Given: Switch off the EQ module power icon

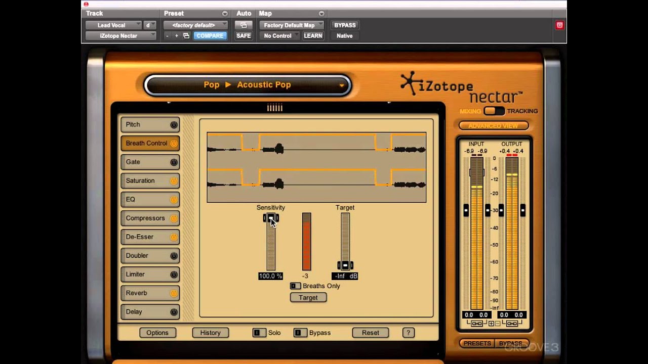Looking at the screenshot, I should [x=174, y=199].
